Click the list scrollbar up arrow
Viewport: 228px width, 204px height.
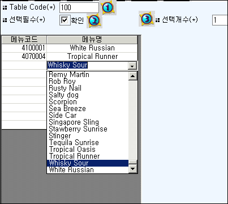point(133,76)
